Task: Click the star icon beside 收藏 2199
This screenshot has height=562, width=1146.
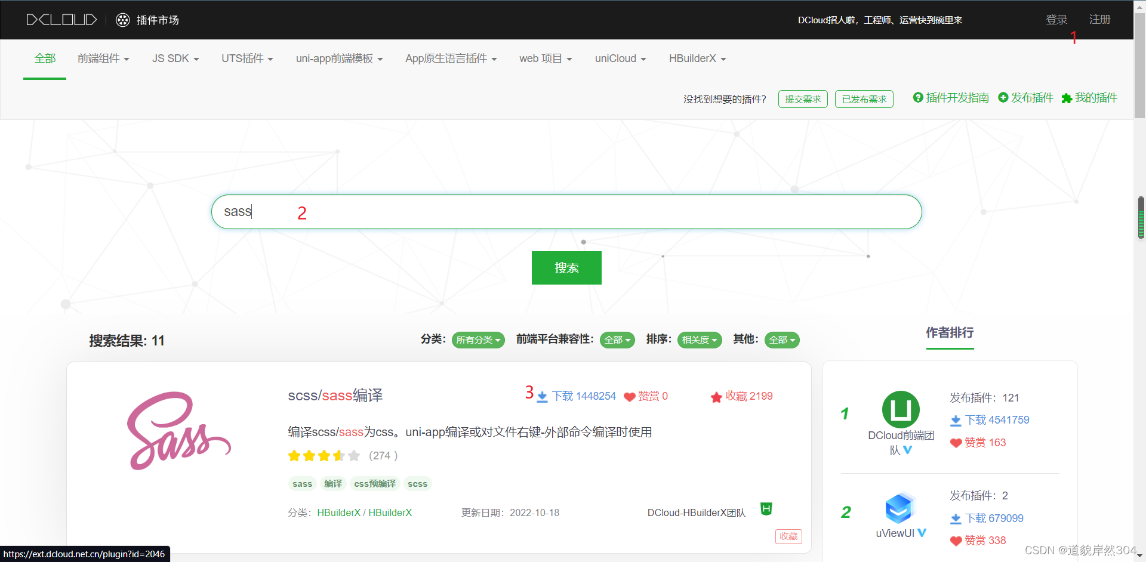Action: click(x=716, y=397)
